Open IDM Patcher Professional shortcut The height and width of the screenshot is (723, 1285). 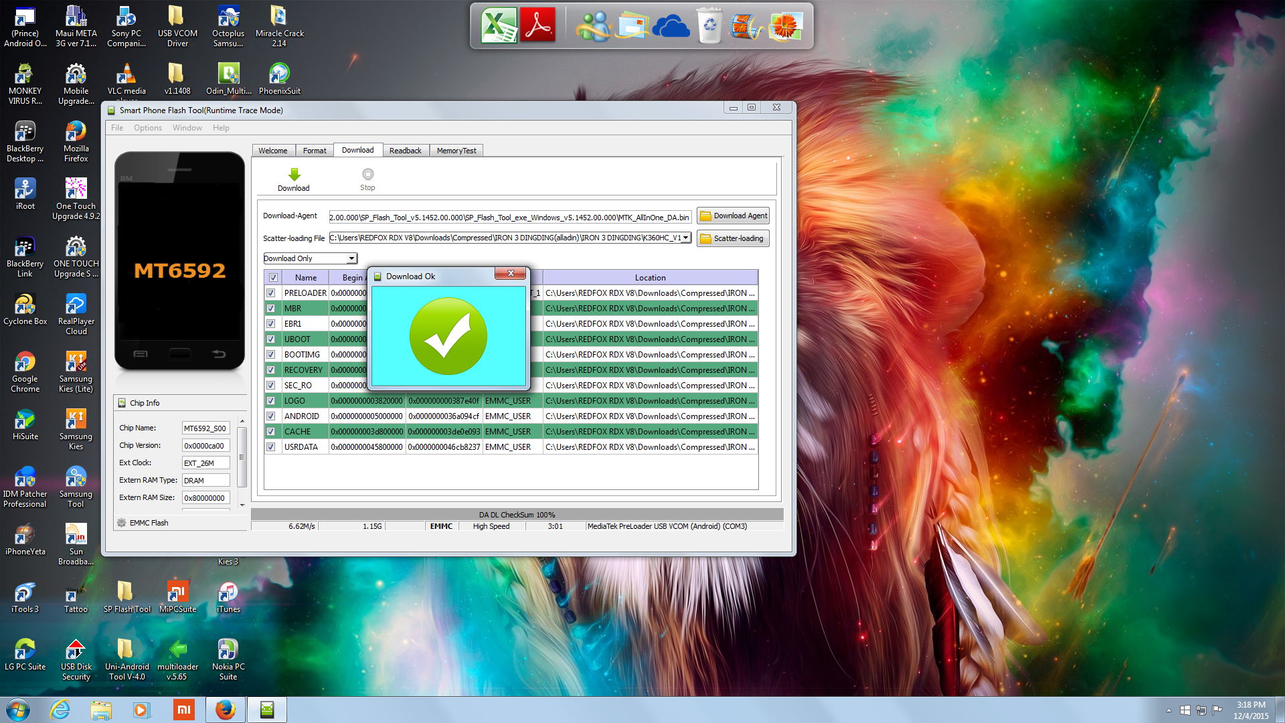[x=25, y=487]
